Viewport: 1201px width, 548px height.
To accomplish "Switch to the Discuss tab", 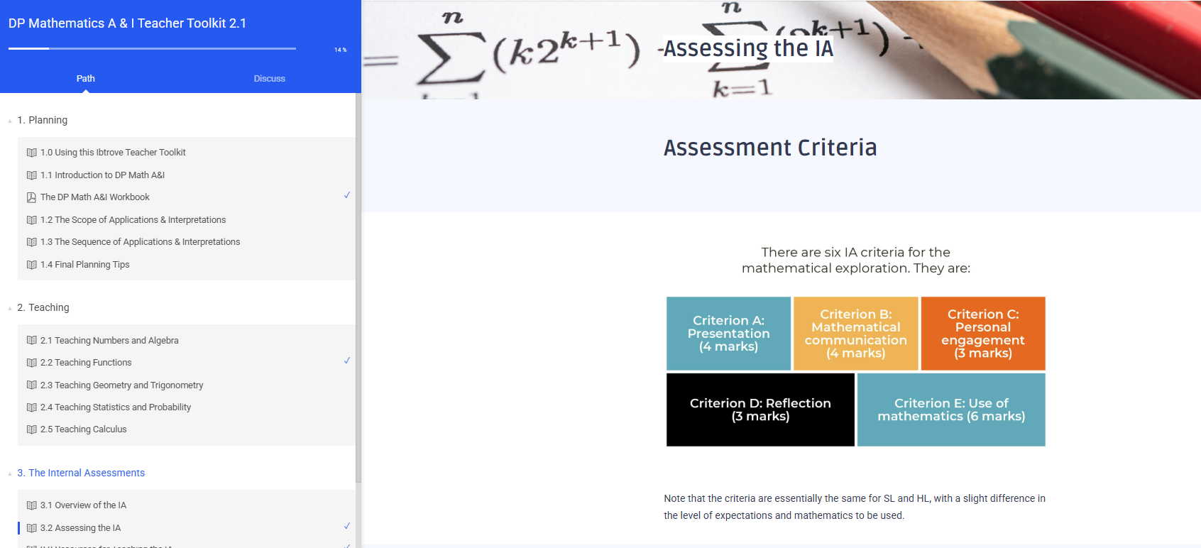I will [269, 79].
